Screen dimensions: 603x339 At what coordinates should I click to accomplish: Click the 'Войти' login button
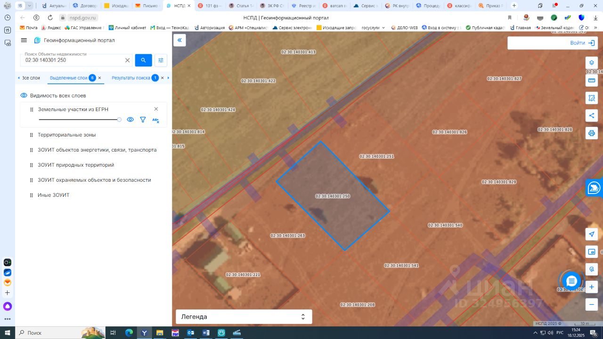click(582, 43)
